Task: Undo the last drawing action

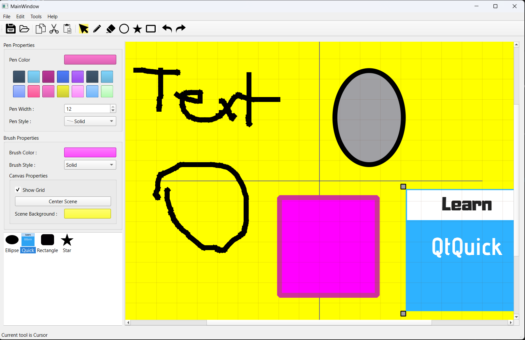Action: click(x=166, y=29)
